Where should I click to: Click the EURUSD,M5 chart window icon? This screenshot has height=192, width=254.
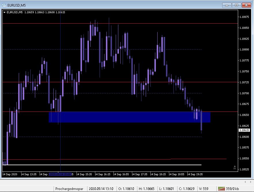(x=4, y=5)
